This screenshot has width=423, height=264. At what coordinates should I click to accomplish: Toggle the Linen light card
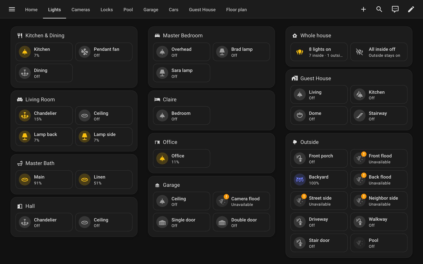(x=104, y=180)
